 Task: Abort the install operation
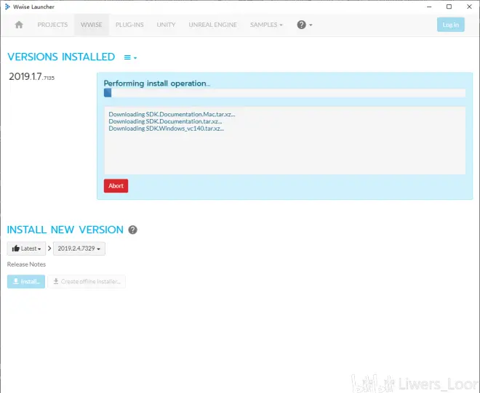tap(116, 186)
